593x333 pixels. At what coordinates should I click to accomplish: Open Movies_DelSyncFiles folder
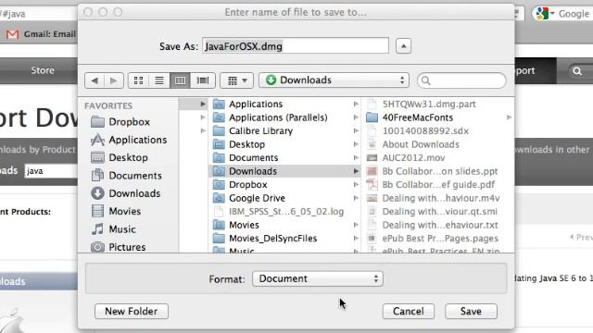pos(284,239)
